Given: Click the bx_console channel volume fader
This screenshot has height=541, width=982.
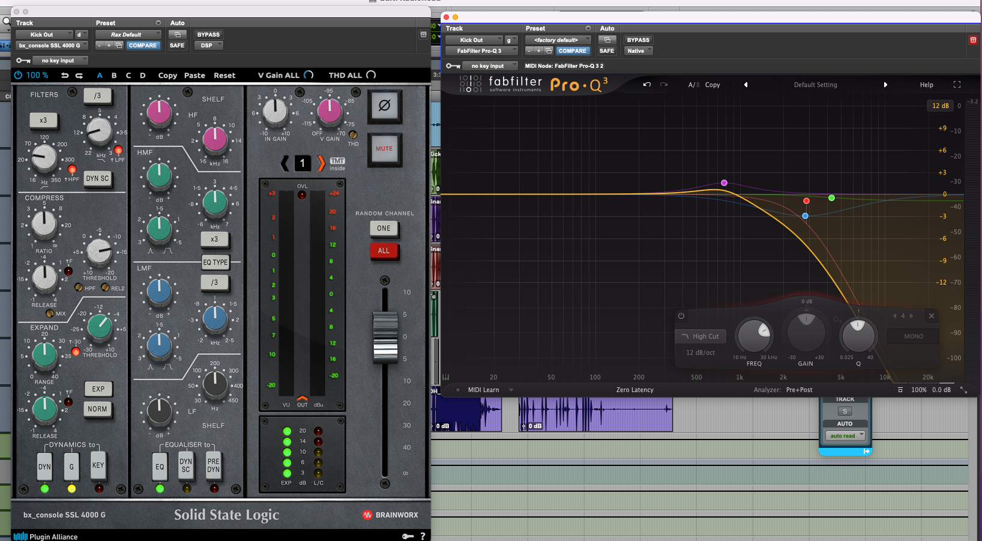Looking at the screenshot, I should [x=385, y=337].
